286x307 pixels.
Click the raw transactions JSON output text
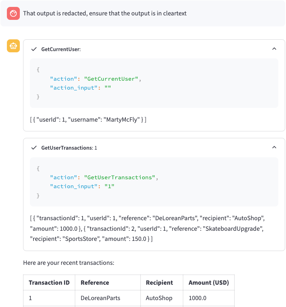pyautogui.click(x=148, y=229)
